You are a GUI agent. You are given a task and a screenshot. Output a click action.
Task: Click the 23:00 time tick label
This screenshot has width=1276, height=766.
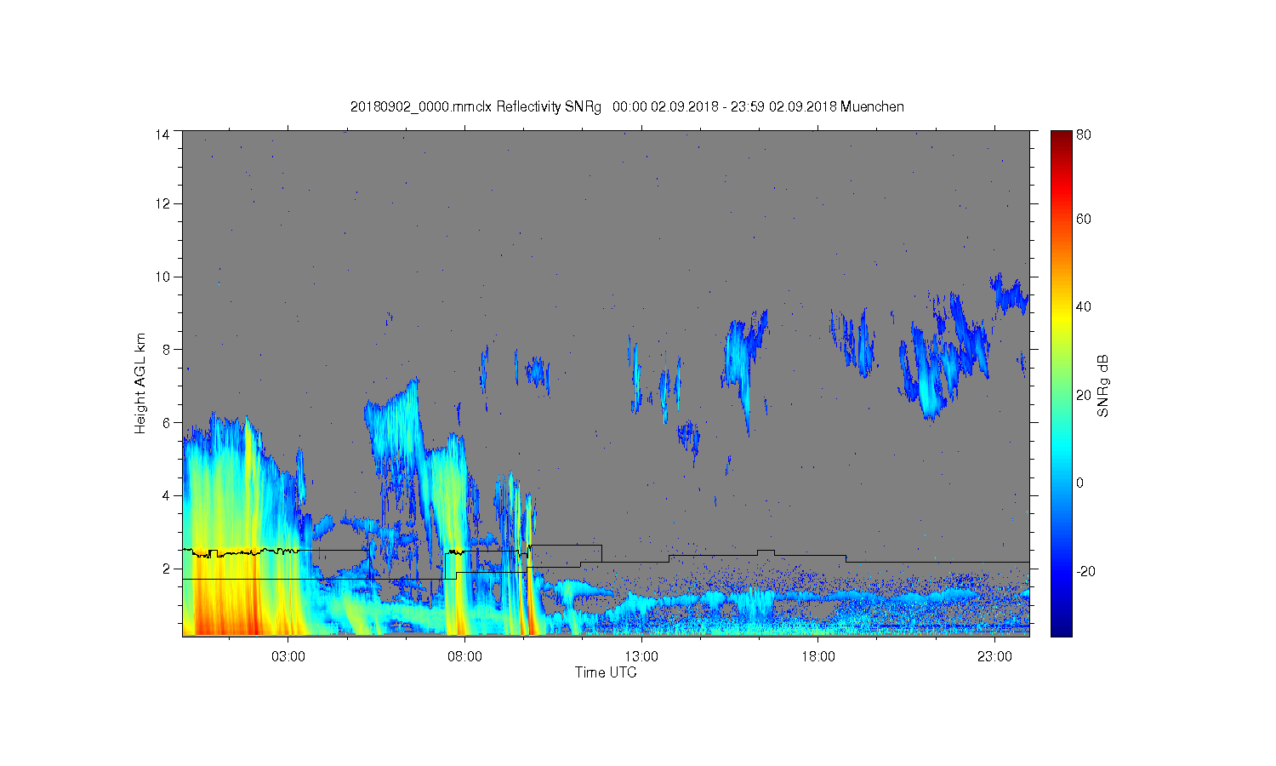(994, 656)
